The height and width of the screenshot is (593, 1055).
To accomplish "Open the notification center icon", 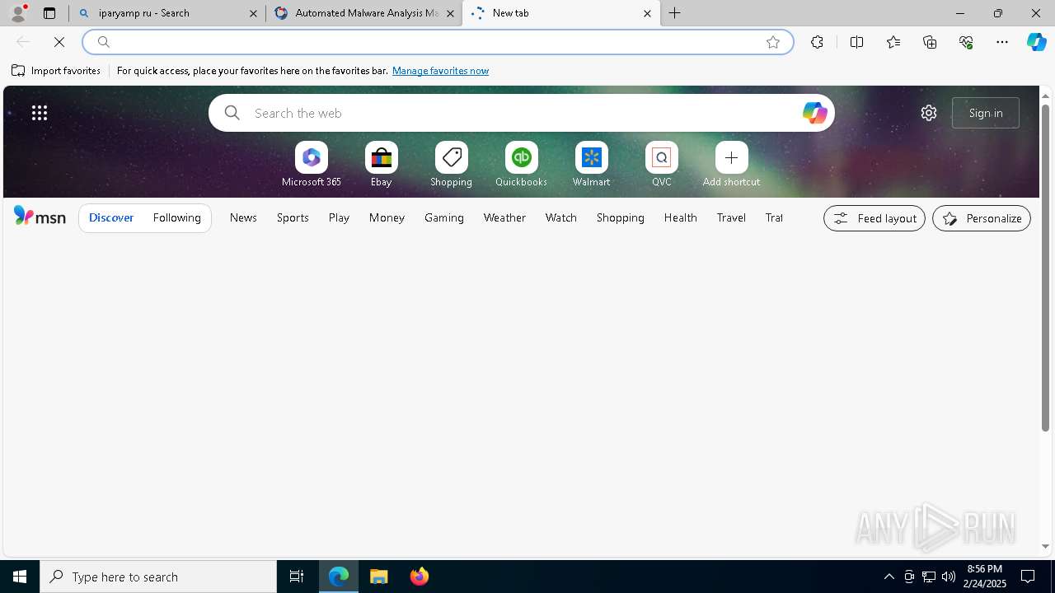I will pos(1028,577).
